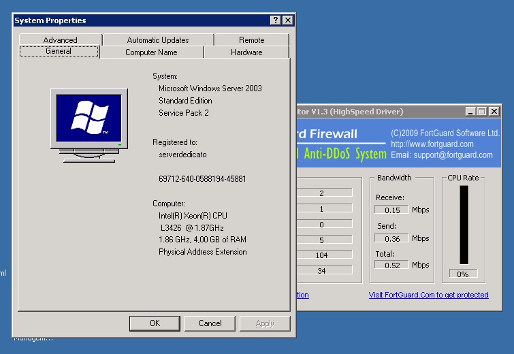Click the CPU Rate vertical meter

tap(464, 225)
